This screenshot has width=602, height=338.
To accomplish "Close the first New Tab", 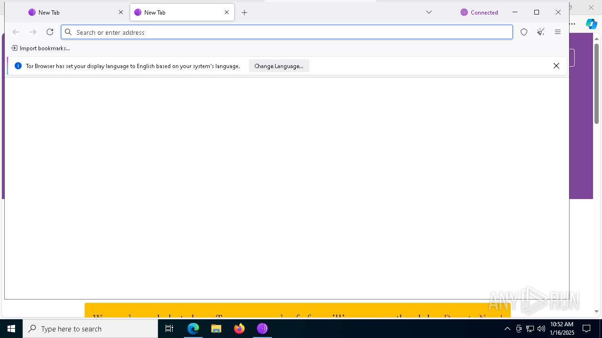I will (121, 12).
